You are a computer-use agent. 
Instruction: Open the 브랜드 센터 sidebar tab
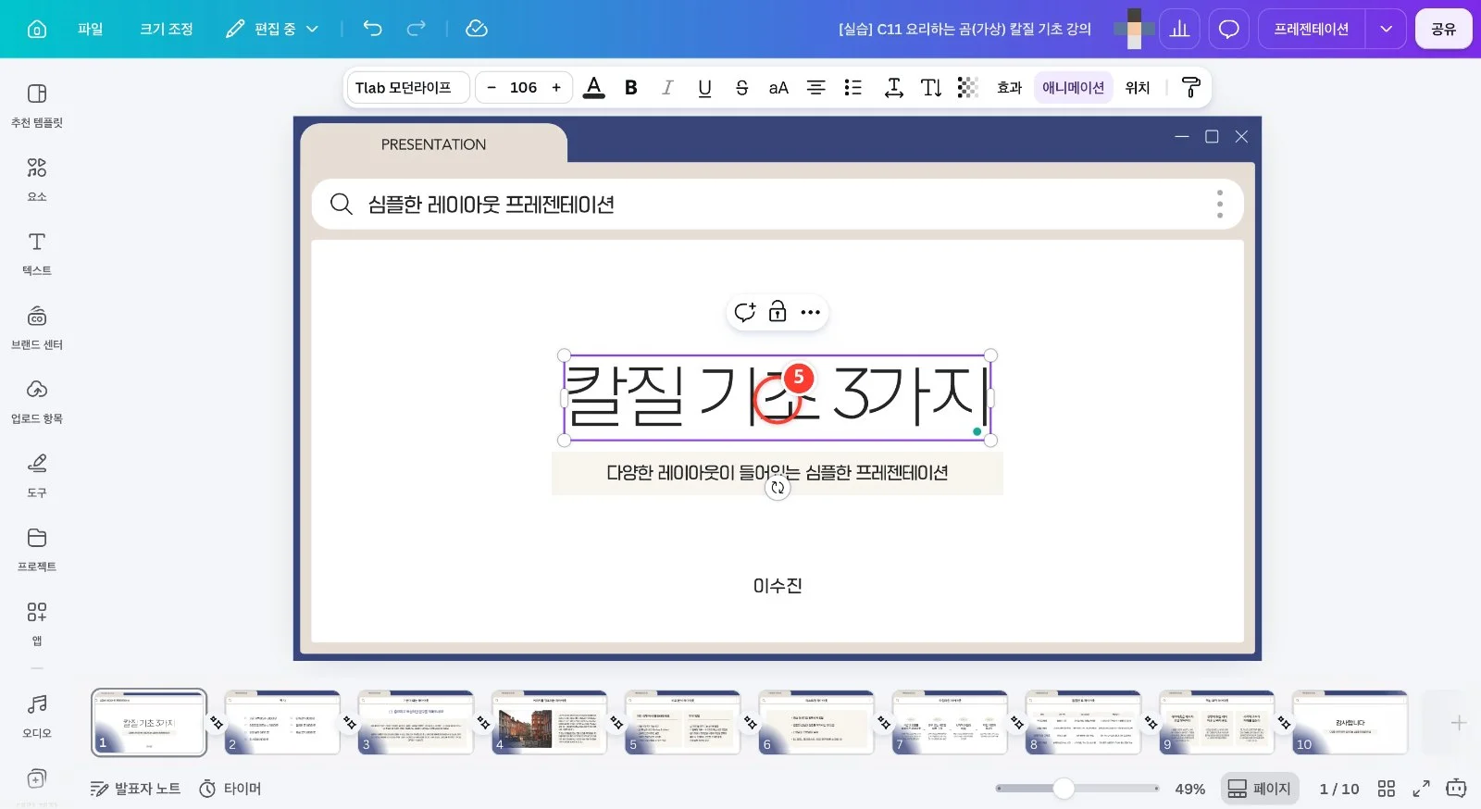coord(37,327)
